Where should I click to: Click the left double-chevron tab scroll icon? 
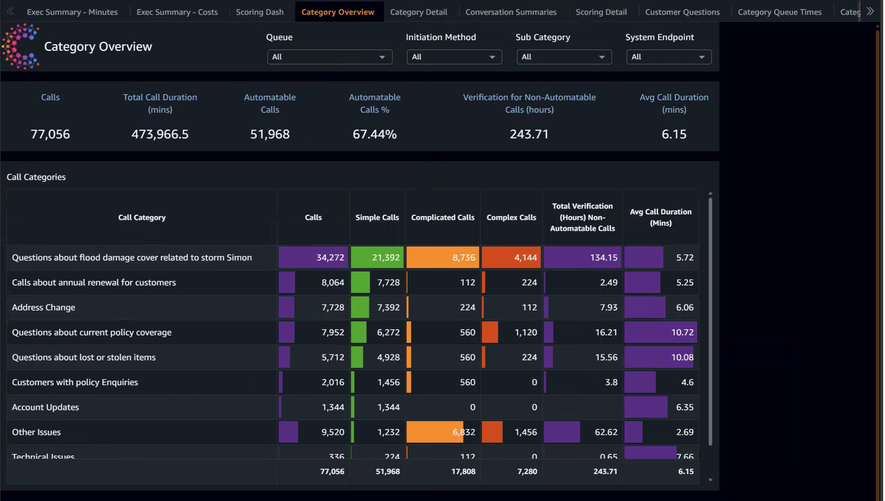pyautogui.click(x=10, y=11)
